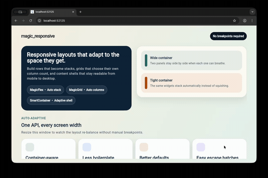Click the teal bar on Wide container
The height and width of the screenshot is (178, 268).
click(x=146, y=60)
